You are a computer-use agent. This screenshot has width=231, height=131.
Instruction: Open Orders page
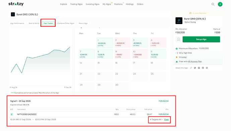click(x=140, y=4)
